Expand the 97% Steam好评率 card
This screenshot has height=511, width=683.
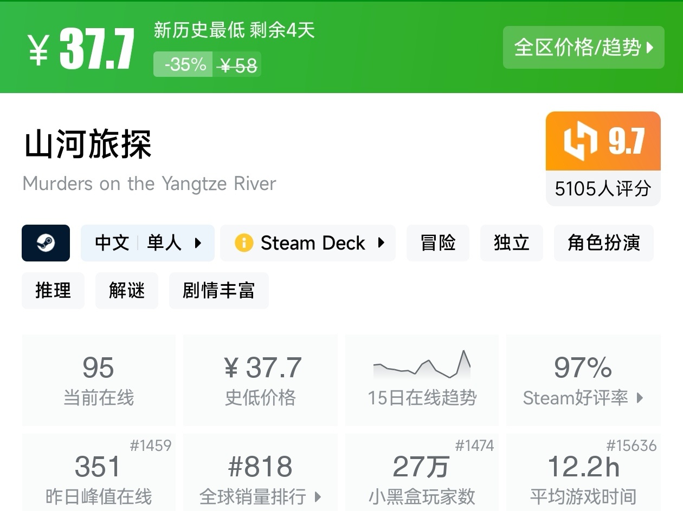click(x=583, y=380)
